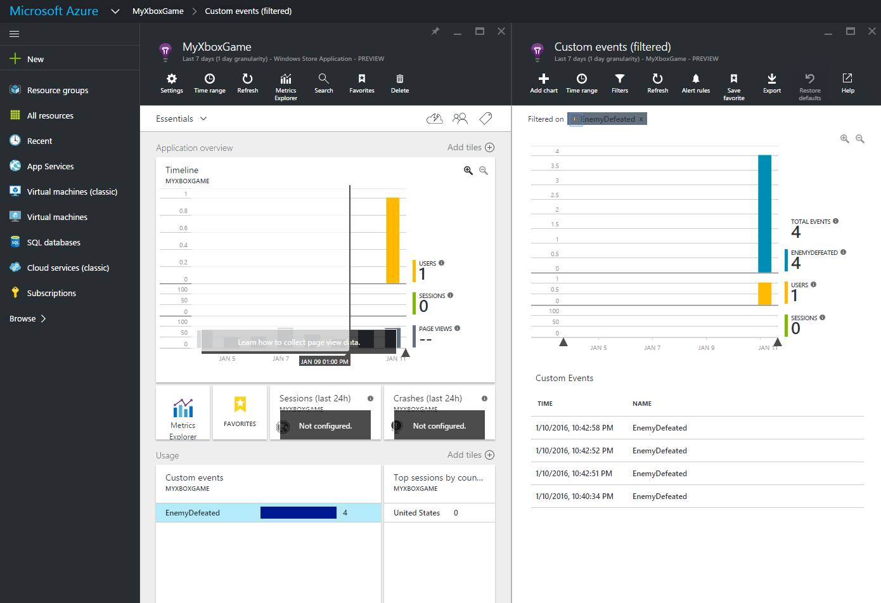Screen dimensions: 881x603
Task: Click Add tiles in Application overview
Action: pyautogui.click(x=470, y=147)
